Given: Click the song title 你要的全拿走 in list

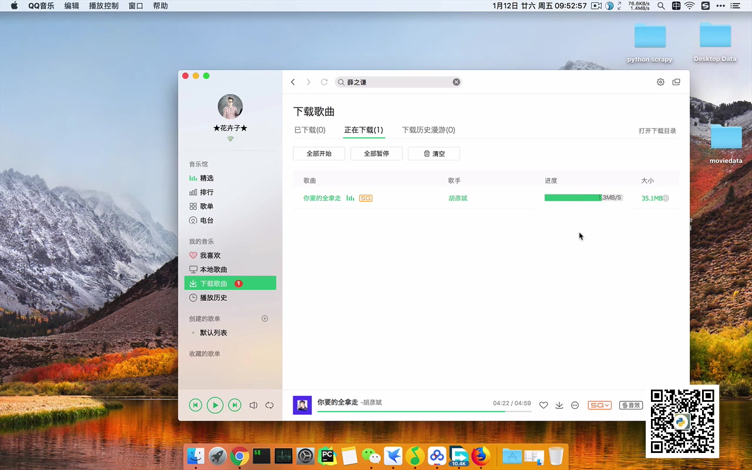Looking at the screenshot, I should coord(322,198).
